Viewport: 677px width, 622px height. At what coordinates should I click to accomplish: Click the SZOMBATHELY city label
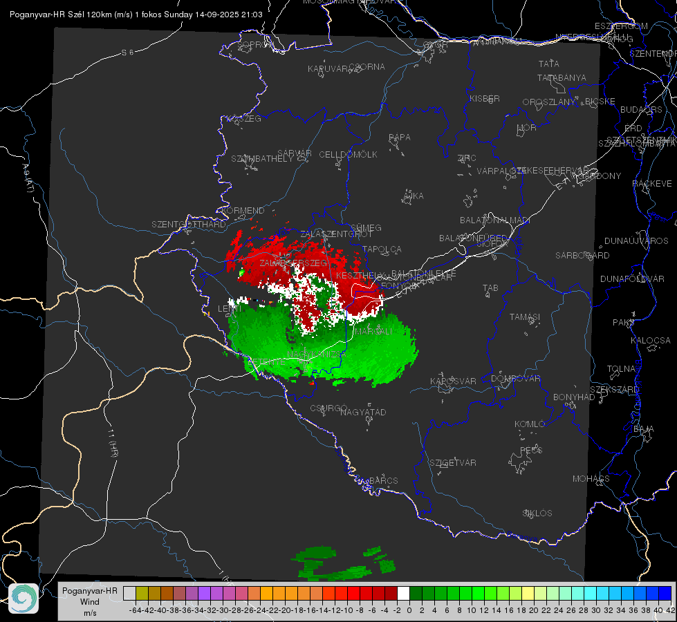coord(262,158)
